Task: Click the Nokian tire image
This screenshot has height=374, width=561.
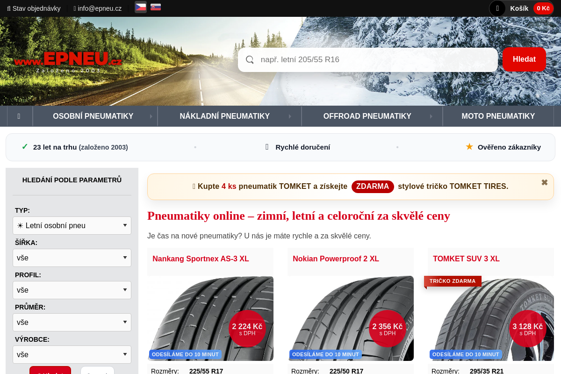Action: point(351,318)
